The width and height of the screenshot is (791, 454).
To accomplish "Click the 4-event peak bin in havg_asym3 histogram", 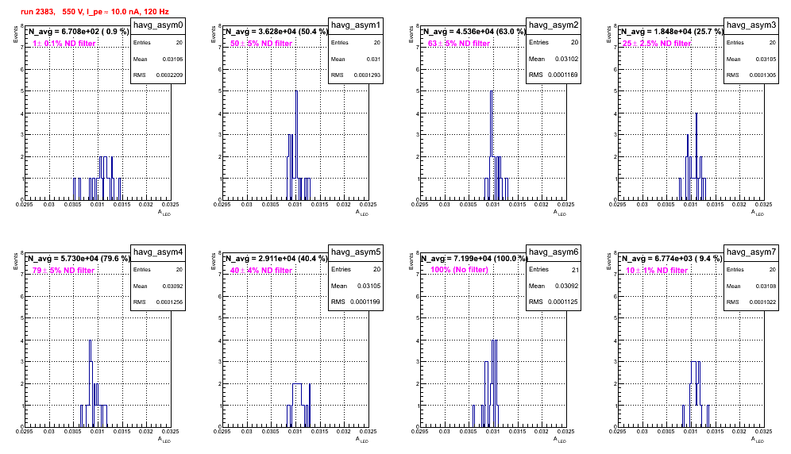I will (696, 156).
